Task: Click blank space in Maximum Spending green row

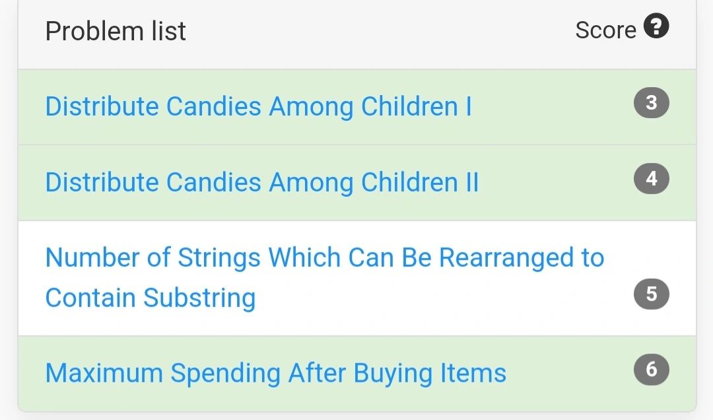Action: [568, 373]
